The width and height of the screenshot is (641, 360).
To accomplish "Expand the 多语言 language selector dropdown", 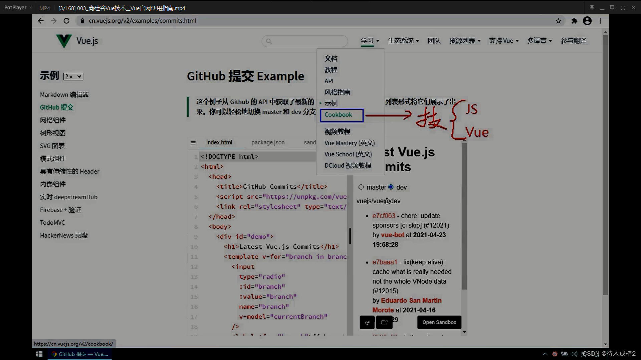I will (539, 40).
